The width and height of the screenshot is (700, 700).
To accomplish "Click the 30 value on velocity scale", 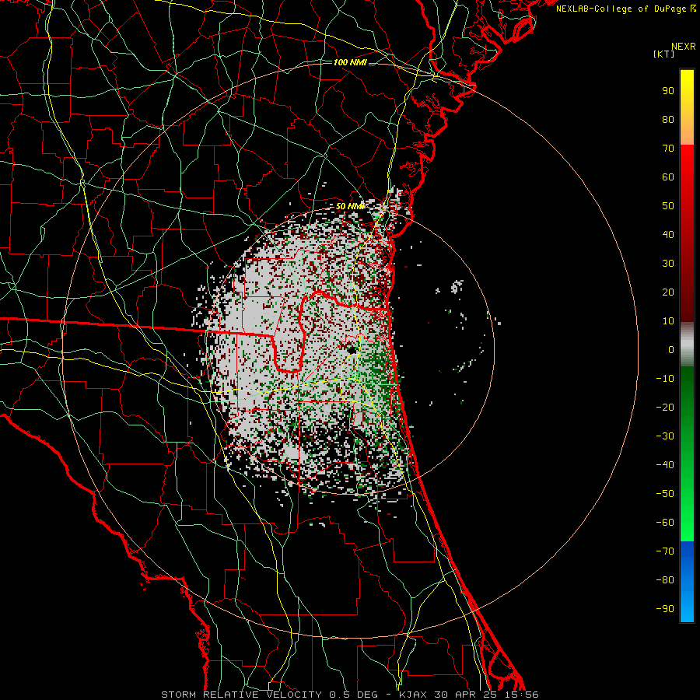I will [x=668, y=264].
